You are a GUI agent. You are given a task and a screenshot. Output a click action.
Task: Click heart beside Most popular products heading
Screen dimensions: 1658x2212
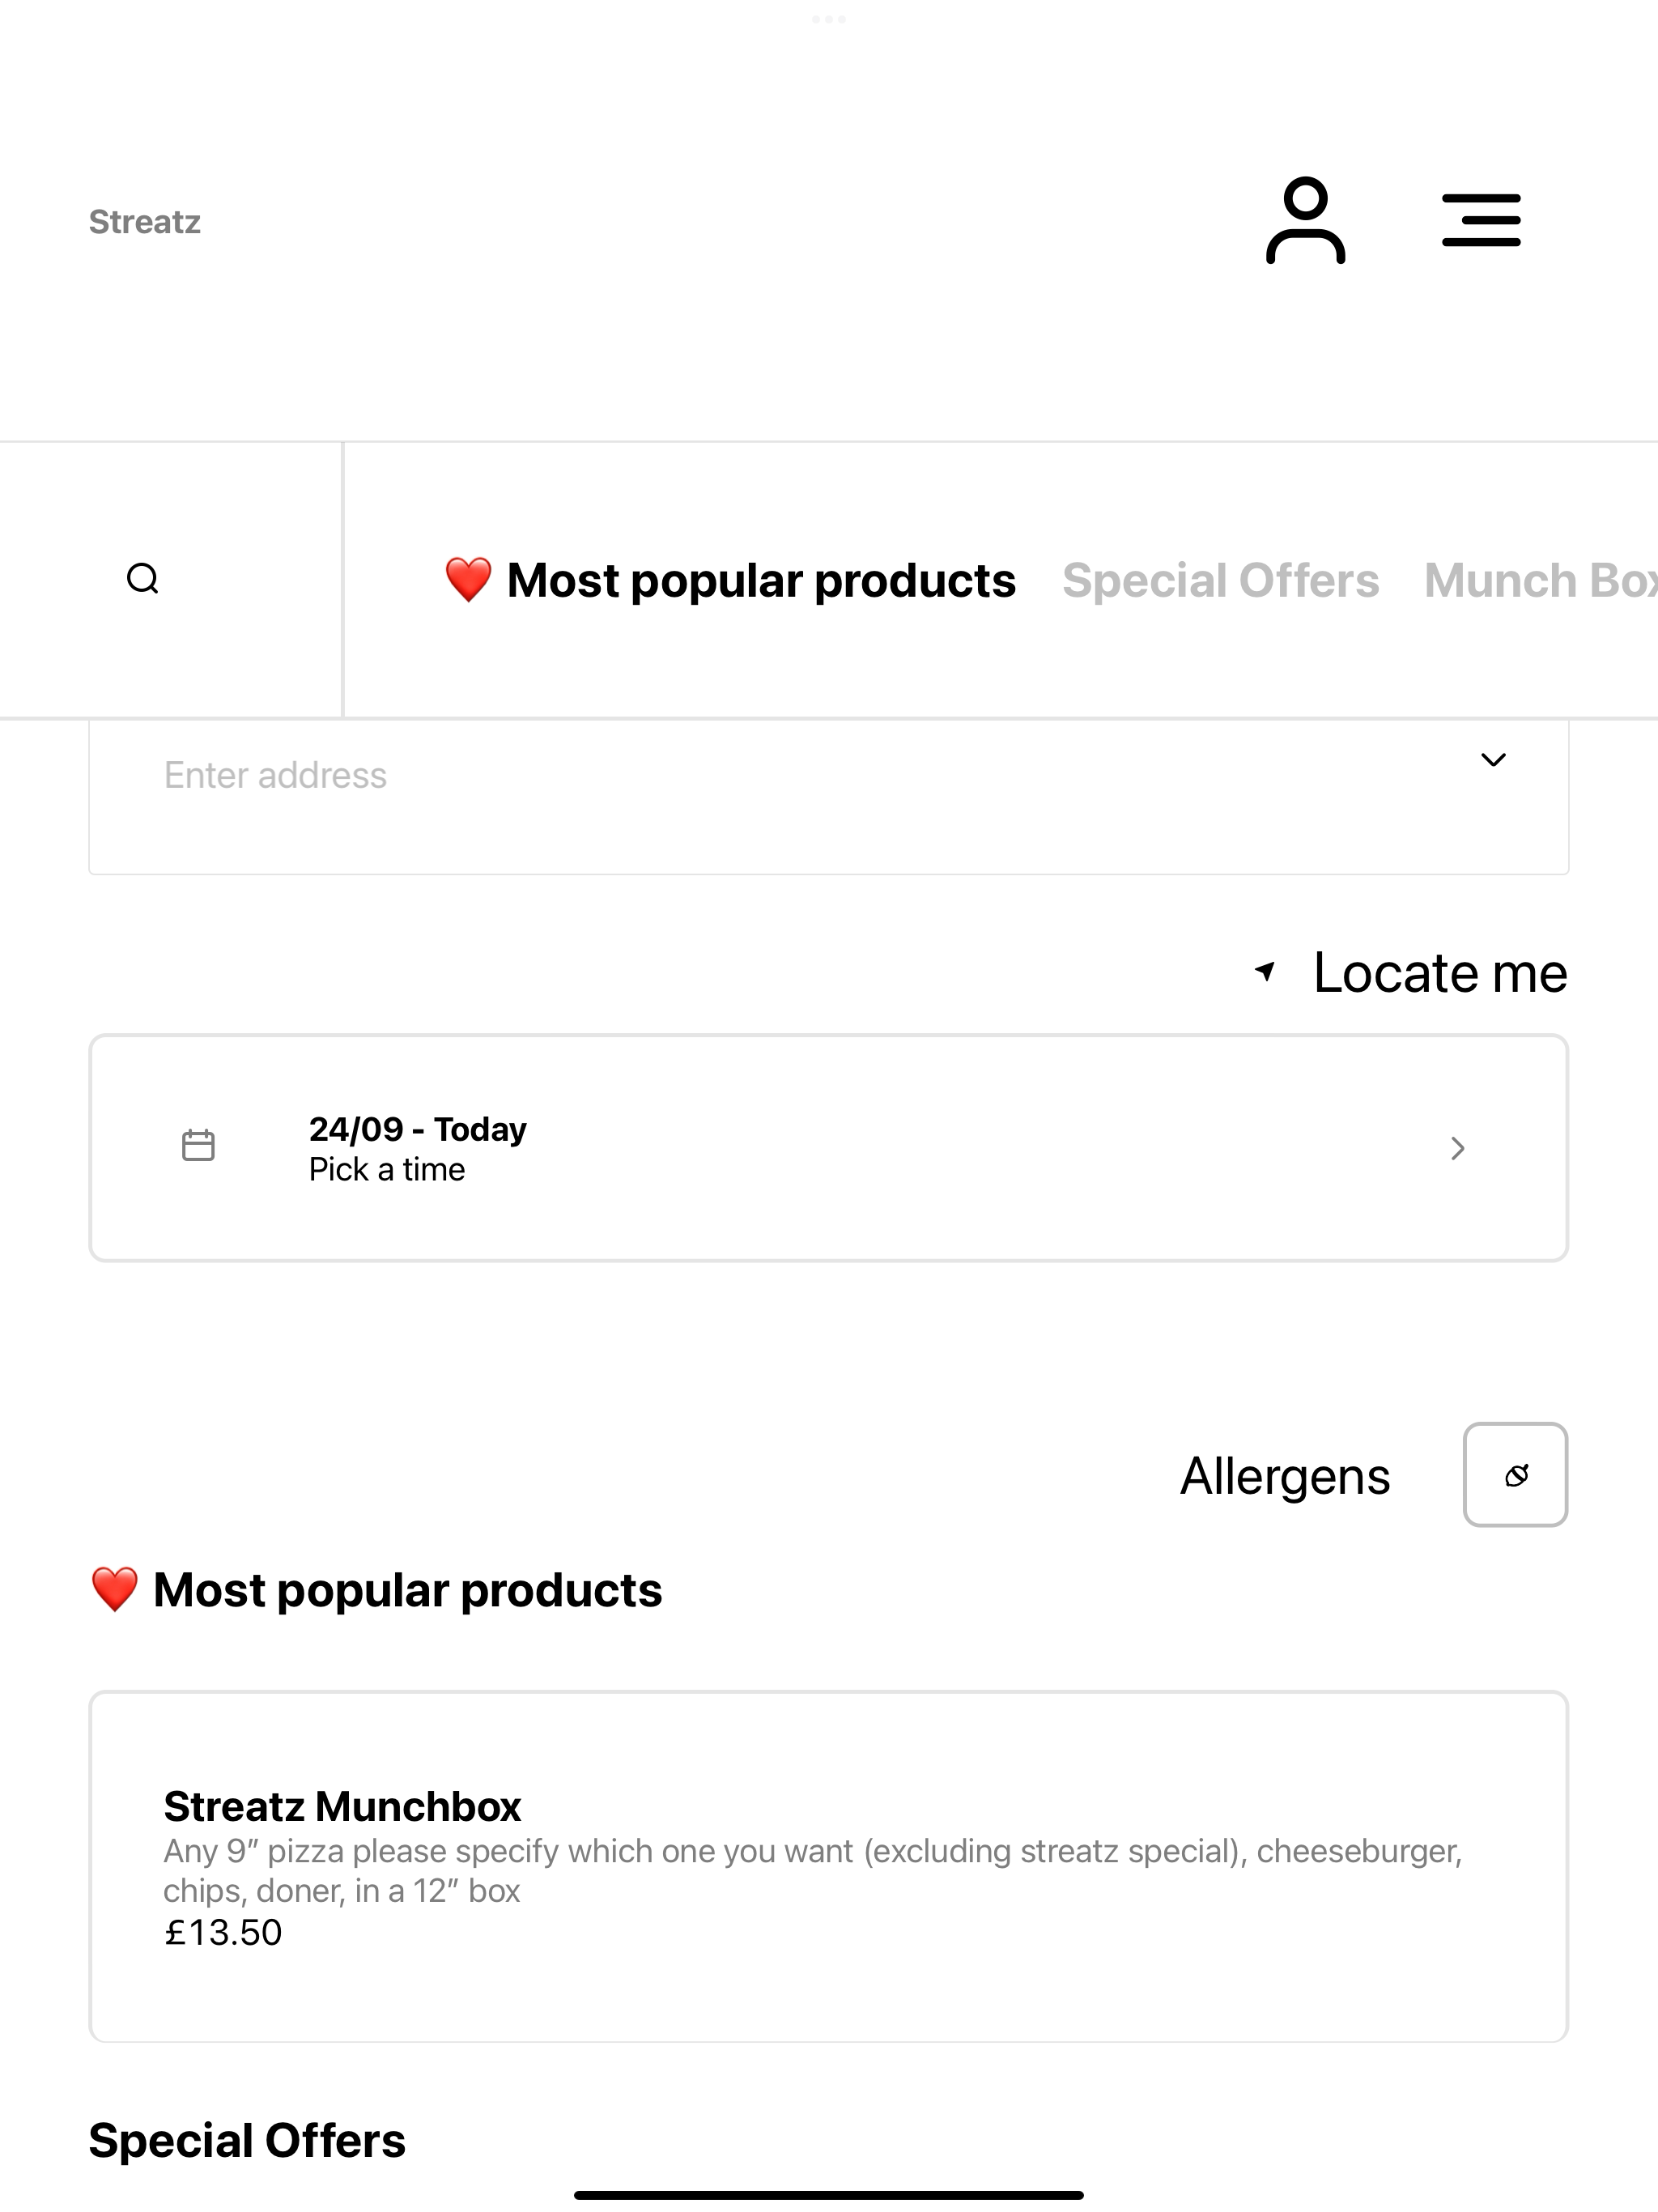point(114,1590)
